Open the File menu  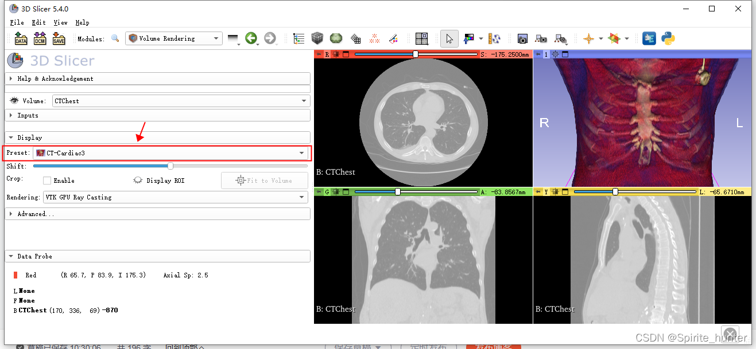(x=17, y=22)
